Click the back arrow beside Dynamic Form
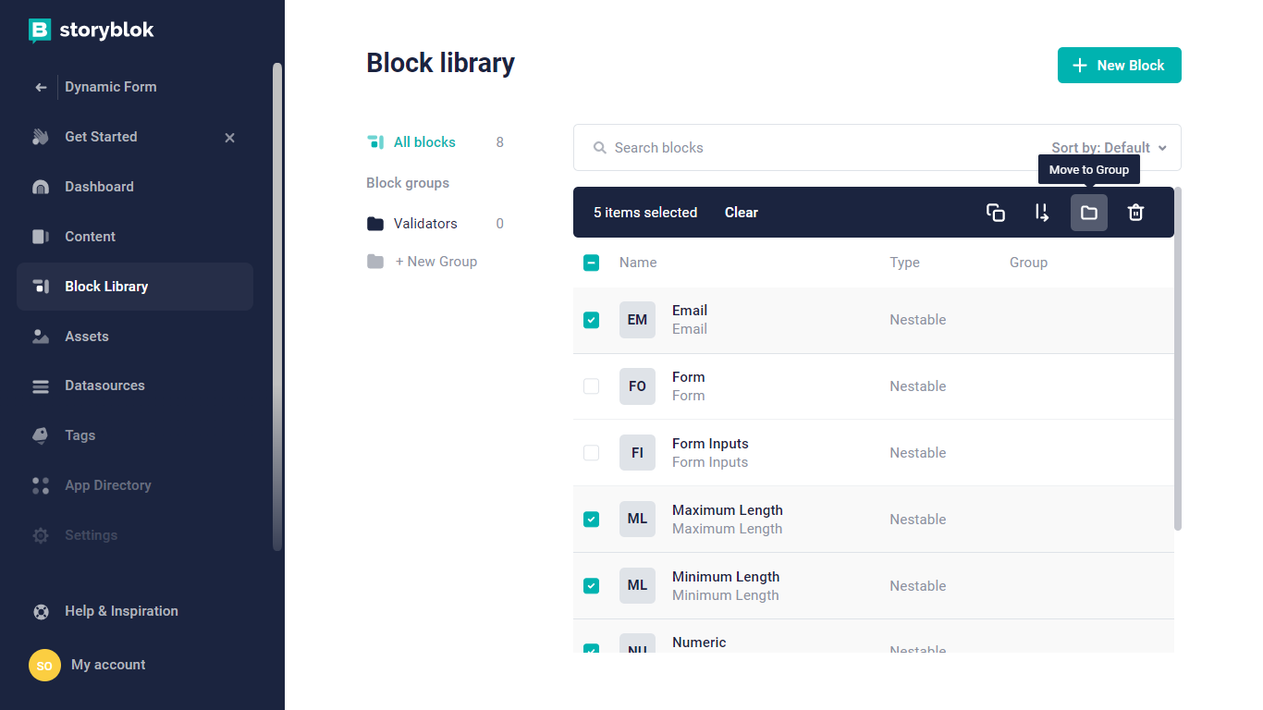This screenshot has width=1263, height=710. pyautogui.click(x=41, y=87)
